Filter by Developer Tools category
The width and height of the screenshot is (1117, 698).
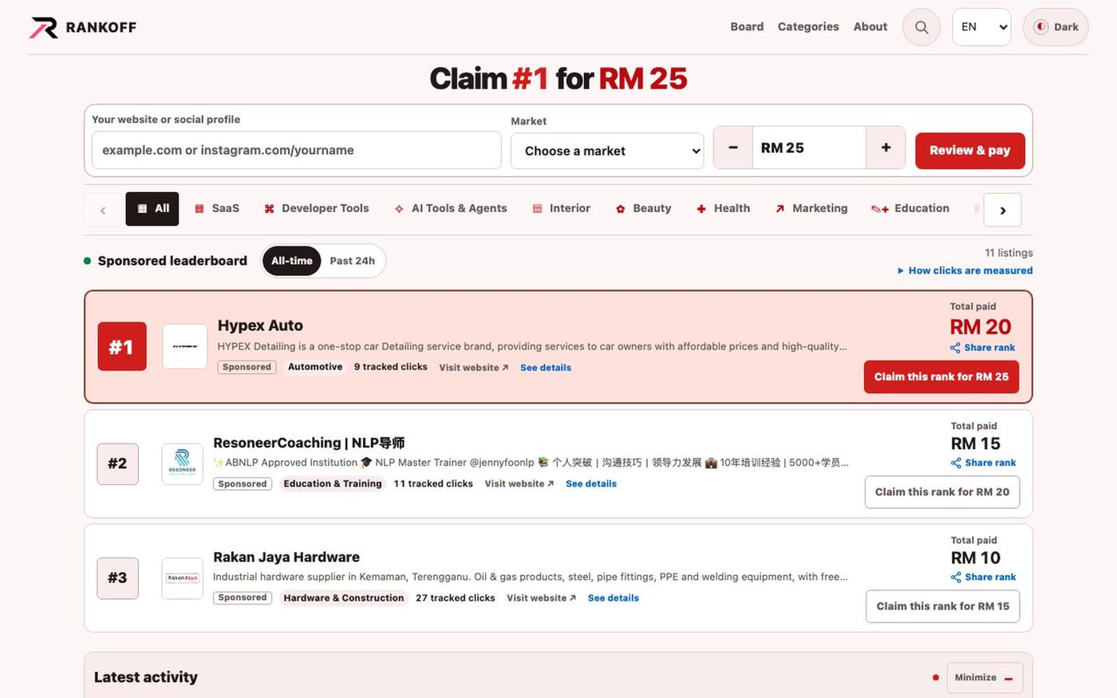(x=317, y=208)
